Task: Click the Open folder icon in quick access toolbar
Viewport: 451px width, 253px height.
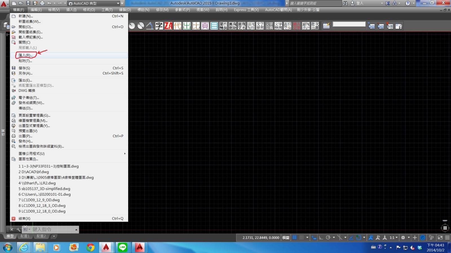Action: (21, 3)
